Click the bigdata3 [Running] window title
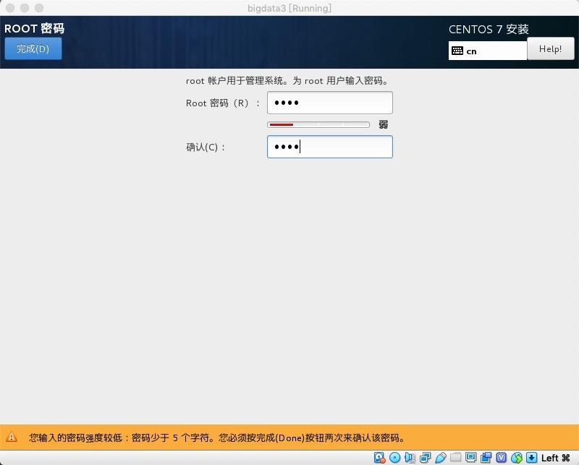 tap(289, 8)
